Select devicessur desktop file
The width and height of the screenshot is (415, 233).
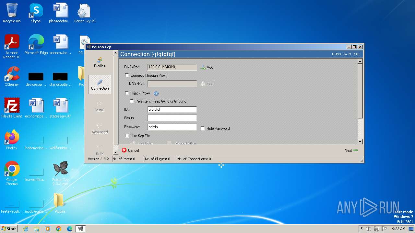[x=36, y=79]
